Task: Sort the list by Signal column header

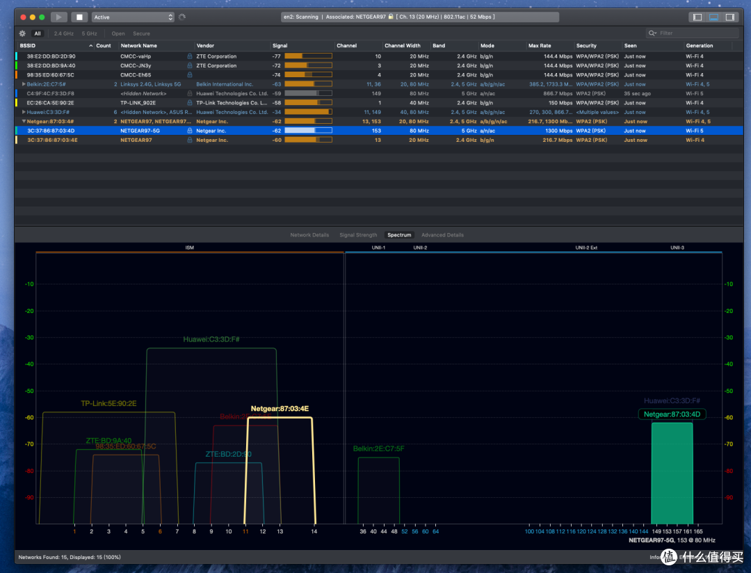Action: (x=280, y=45)
